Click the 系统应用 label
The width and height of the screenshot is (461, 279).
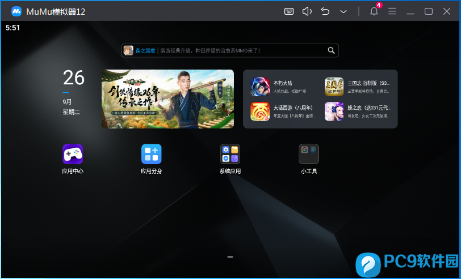coord(230,171)
